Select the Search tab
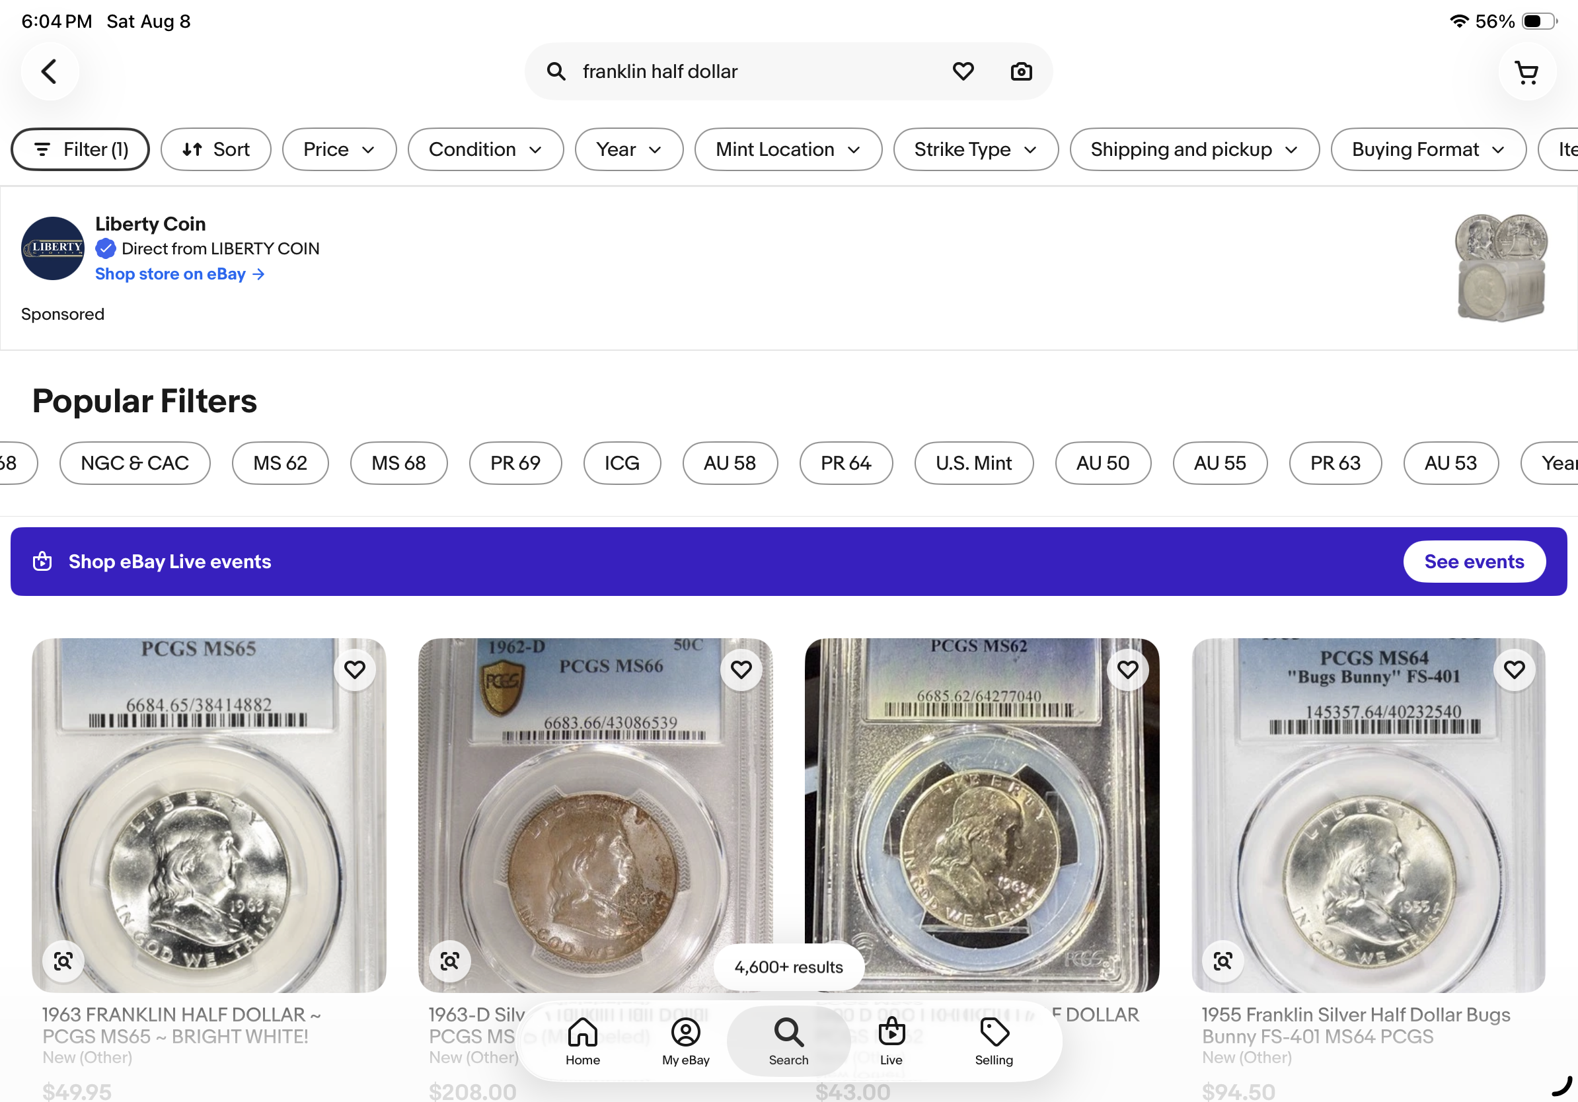The image size is (1578, 1102). (788, 1041)
